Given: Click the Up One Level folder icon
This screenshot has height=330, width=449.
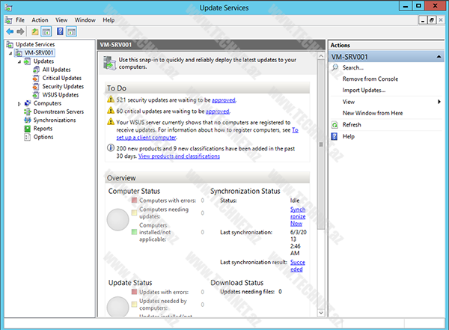Looking at the screenshot, I should coord(34,32).
